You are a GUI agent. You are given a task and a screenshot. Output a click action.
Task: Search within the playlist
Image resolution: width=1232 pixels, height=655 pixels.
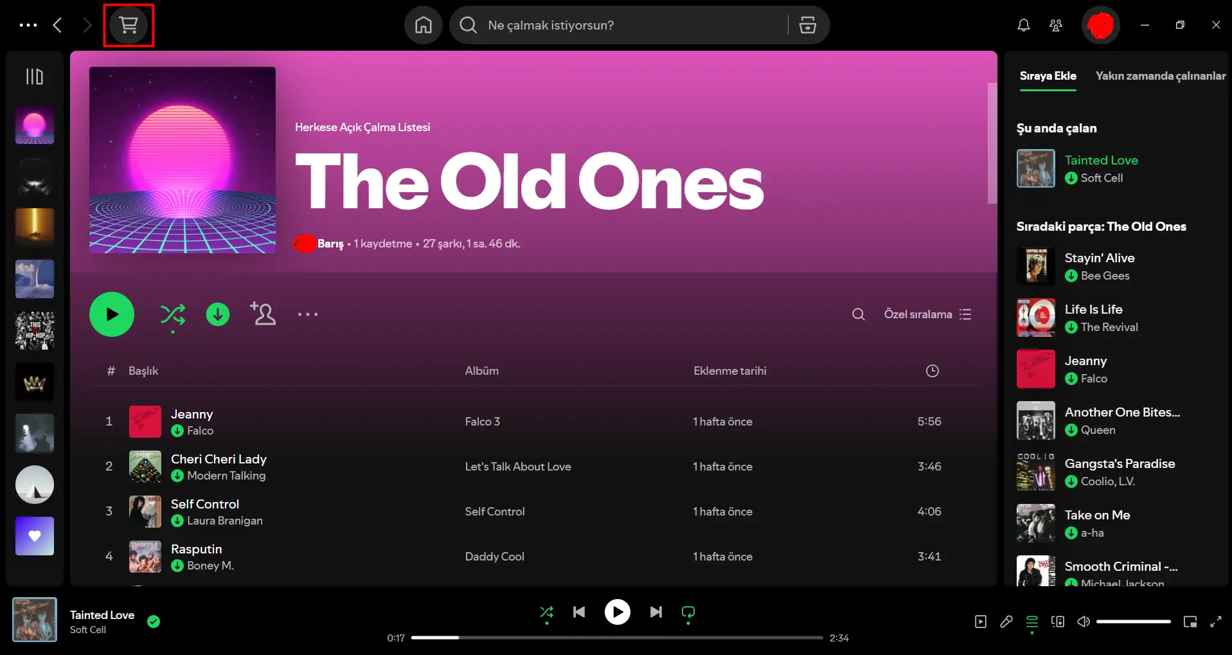859,314
